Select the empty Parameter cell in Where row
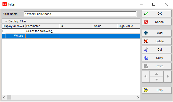The width and height of the screenshot is (173, 102). pos(43,36)
